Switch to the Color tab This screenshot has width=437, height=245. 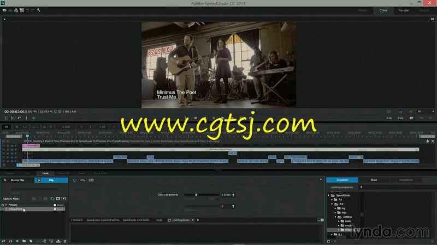click(x=383, y=10)
